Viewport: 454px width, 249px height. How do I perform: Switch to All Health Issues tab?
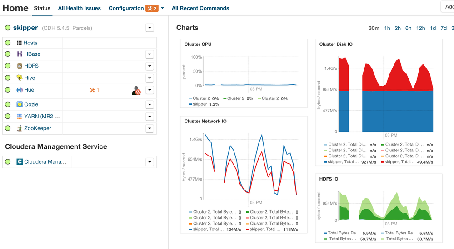point(80,8)
